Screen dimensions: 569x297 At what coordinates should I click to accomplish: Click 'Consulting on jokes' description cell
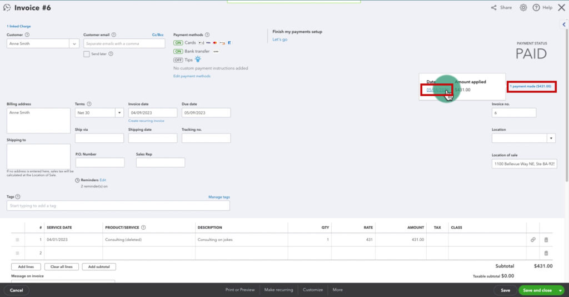point(241,240)
